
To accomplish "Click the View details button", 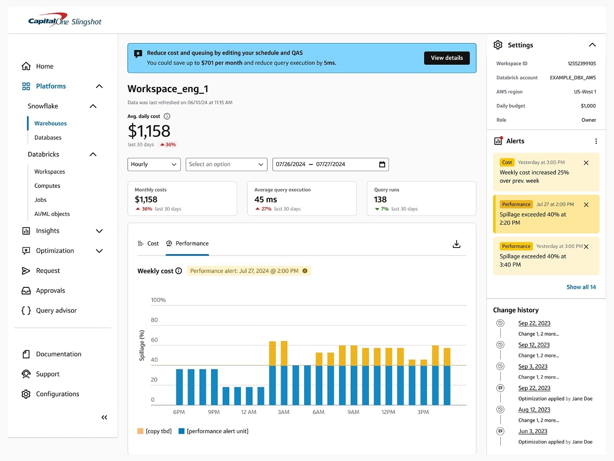I will pos(447,58).
